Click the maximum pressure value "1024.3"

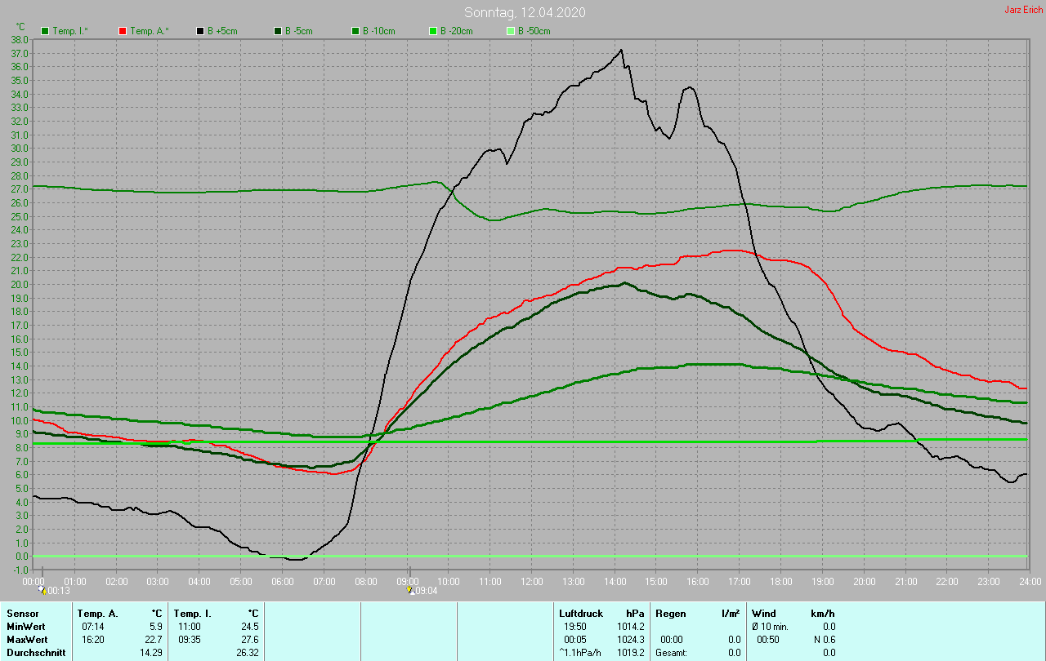(631, 639)
